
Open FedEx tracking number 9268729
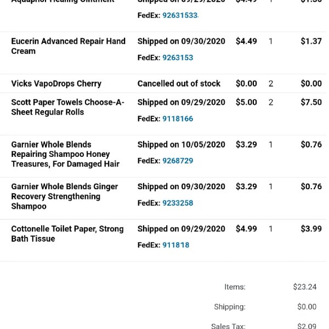(x=178, y=161)
